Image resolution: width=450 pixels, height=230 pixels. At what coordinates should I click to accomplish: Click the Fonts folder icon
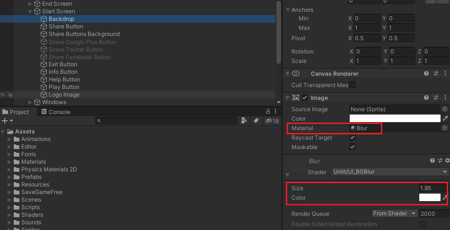17,154
